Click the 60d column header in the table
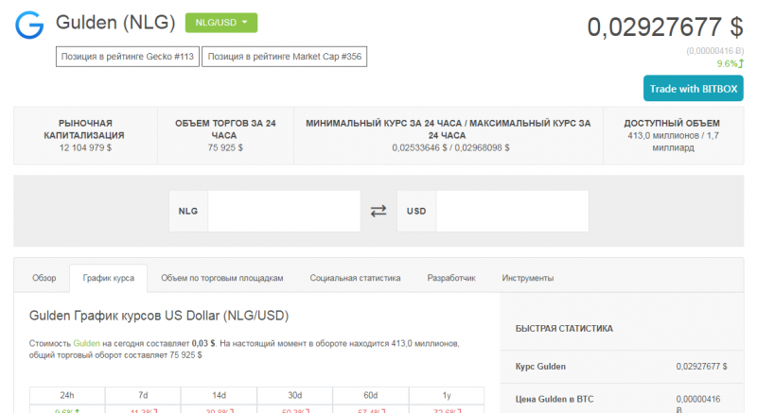Image resolution: width=757 pixels, height=413 pixels. (x=371, y=395)
